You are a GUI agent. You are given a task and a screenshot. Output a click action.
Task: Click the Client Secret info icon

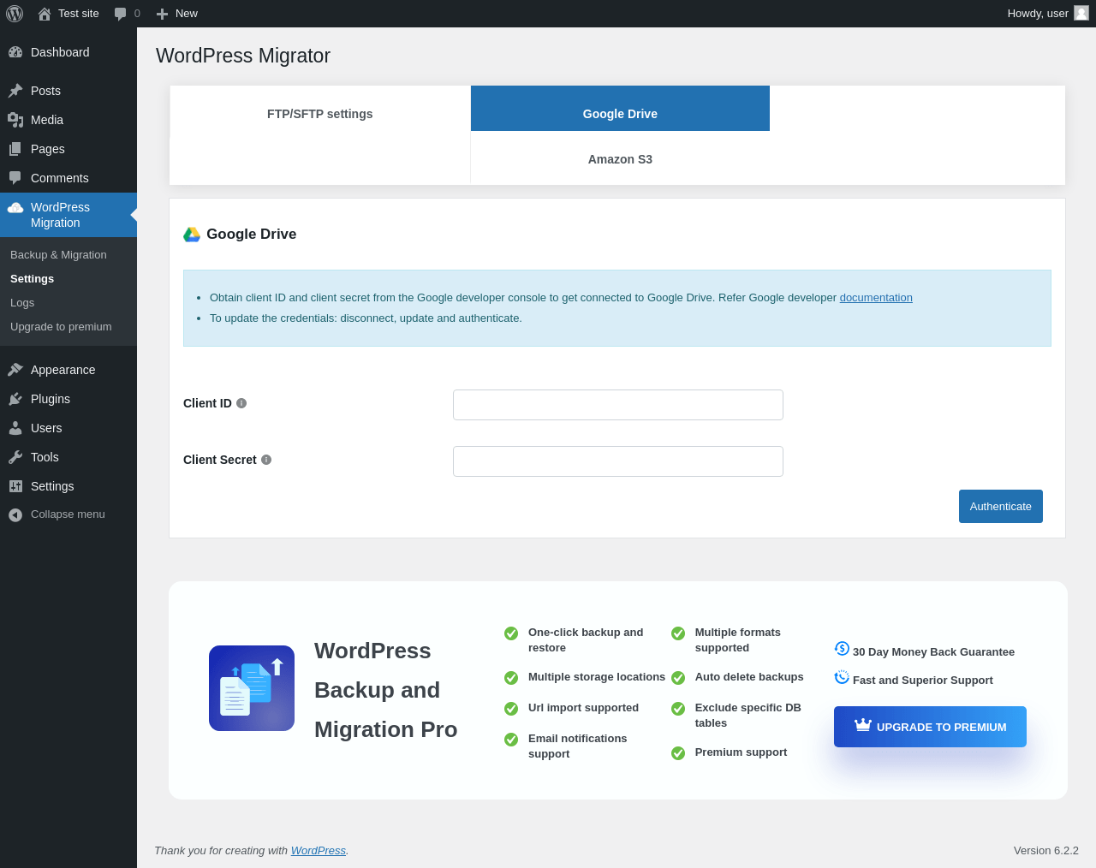266,460
